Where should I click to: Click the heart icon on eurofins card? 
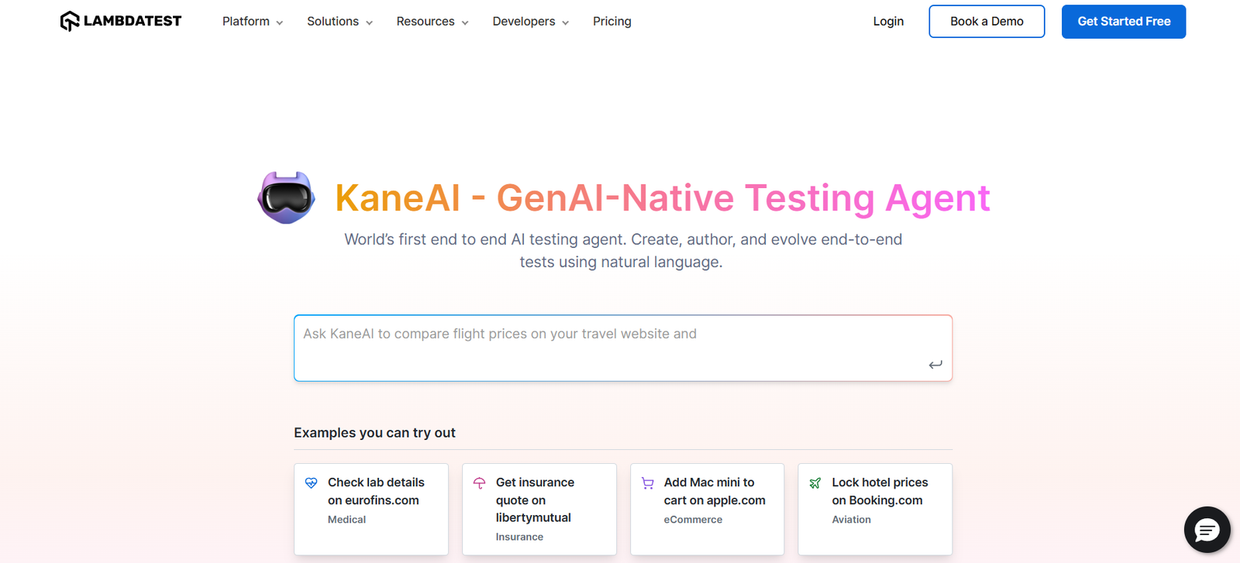[312, 483]
